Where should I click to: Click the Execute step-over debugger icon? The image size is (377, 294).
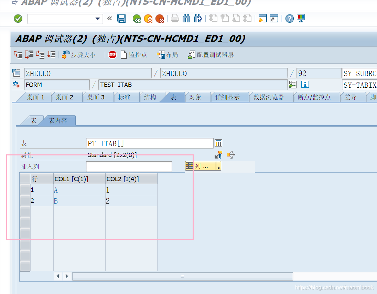coord(29,55)
